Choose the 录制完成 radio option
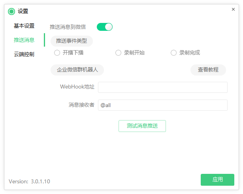The width and height of the screenshot is (243, 194). pyautogui.click(x=173, y=53)
